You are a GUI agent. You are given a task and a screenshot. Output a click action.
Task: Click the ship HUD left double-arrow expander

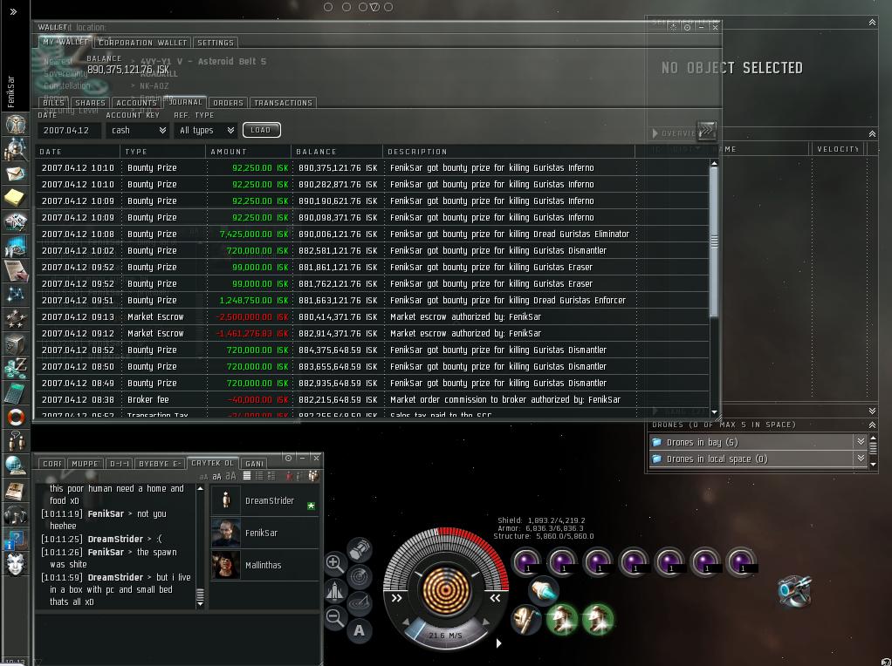click(x=396, y=598)
